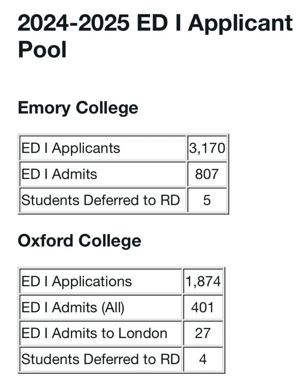Click the 2024-2025 text in the title
The image size is (301, 376).
click(74, 23)
